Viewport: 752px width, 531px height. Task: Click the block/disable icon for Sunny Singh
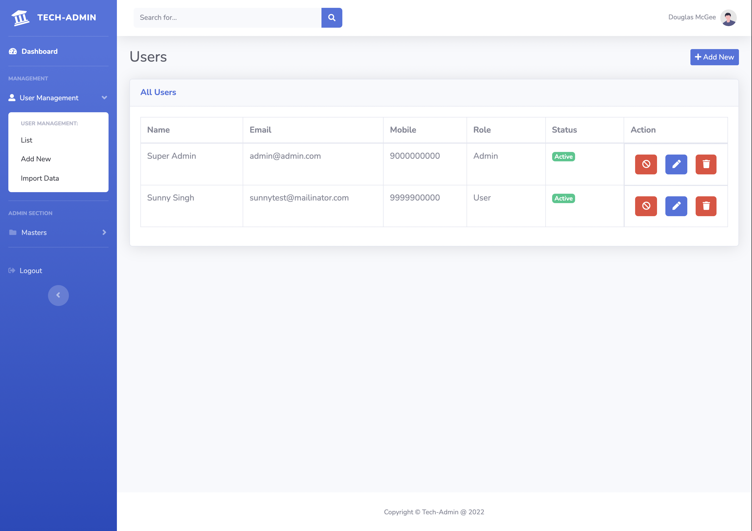[646, 206]
